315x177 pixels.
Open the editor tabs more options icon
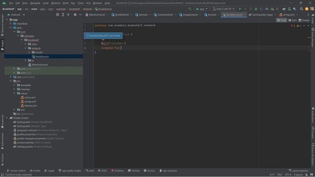[x=308, y=15]
